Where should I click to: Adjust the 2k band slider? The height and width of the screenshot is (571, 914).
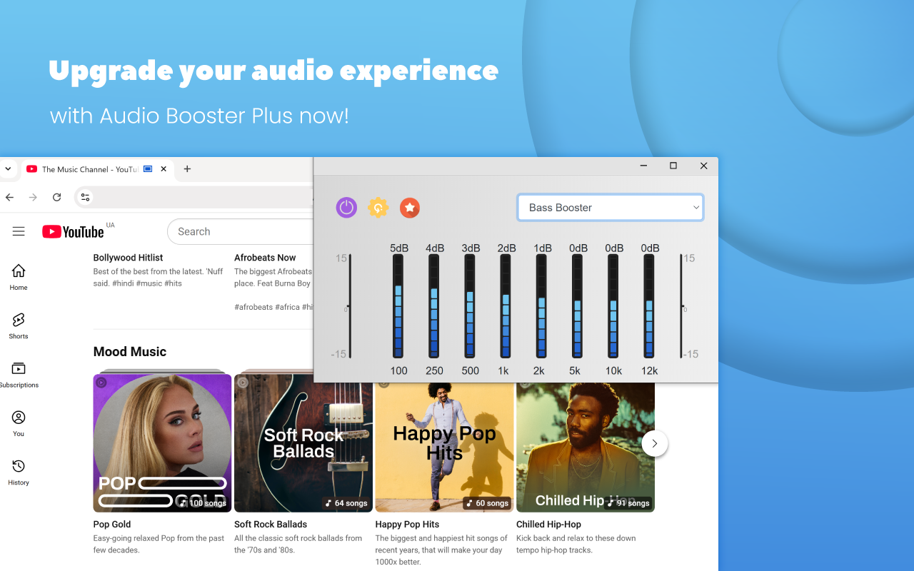542,306
